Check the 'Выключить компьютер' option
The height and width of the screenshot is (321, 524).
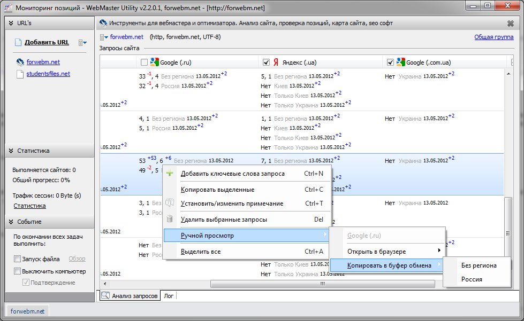click(x=17, y=271)
